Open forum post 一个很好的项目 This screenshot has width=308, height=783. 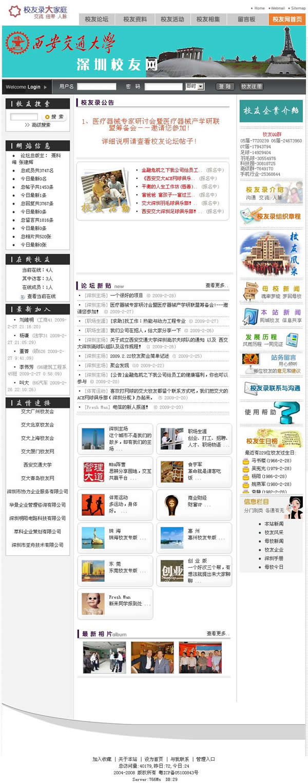click(127, 295)
